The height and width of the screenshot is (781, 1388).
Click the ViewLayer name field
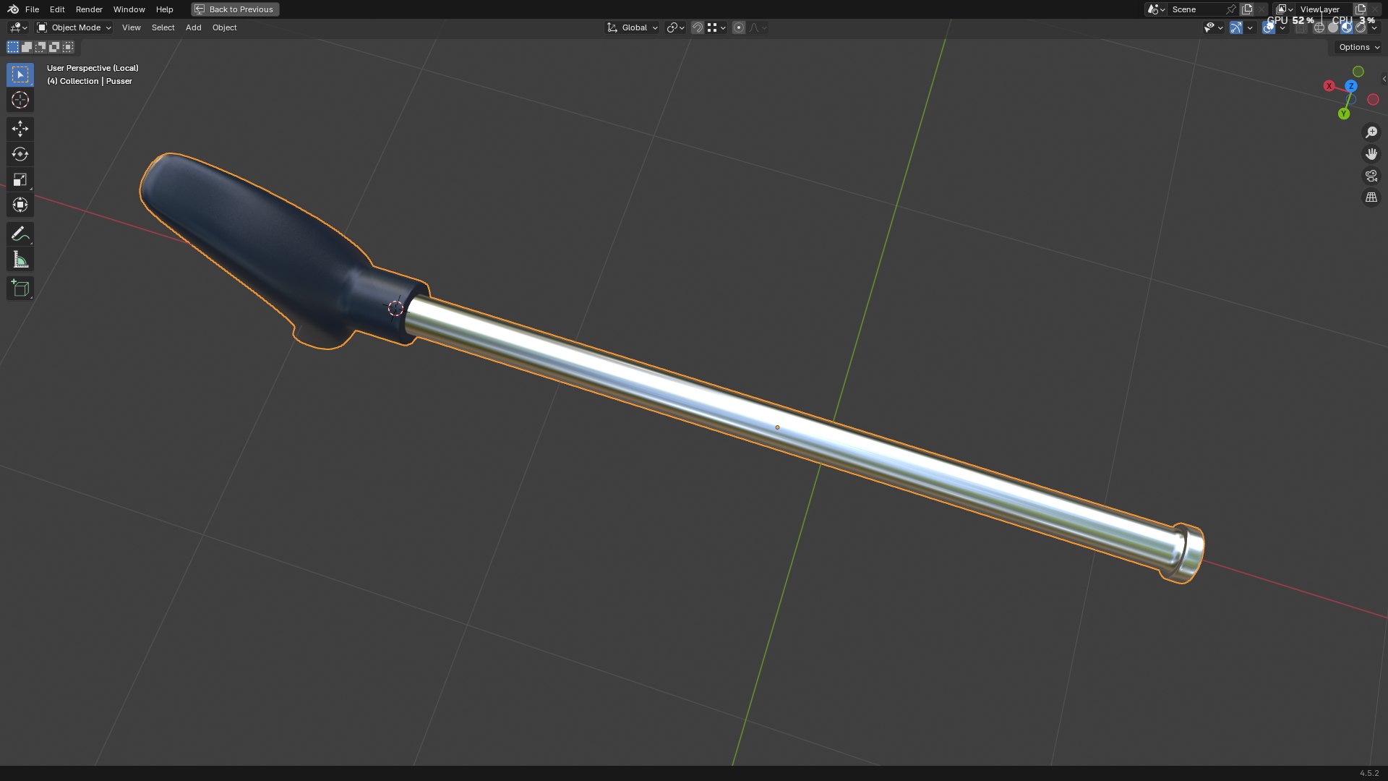pos(1324,9)
